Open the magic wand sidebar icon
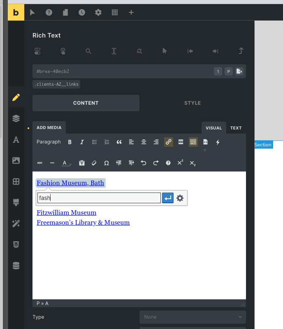Image resolution: width=283 pixels, height=329 pixels. click(x=16, y=223)
